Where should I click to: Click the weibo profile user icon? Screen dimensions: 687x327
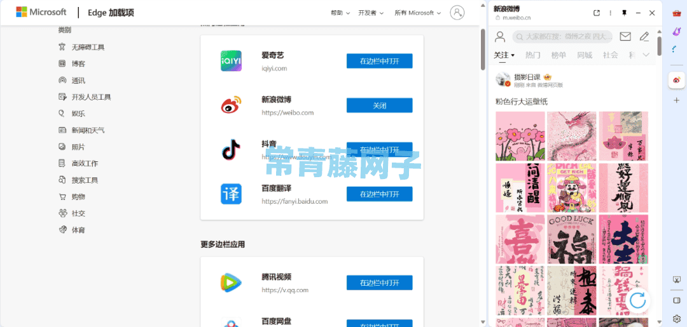tap(500, 37)
